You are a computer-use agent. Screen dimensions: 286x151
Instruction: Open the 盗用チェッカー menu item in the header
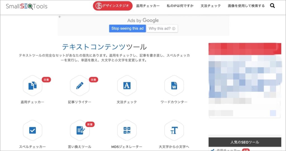(x=148, y=6)
